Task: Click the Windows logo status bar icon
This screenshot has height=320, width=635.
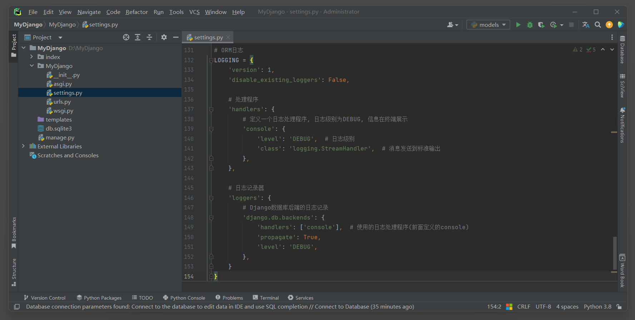Action: coord(509,307)
